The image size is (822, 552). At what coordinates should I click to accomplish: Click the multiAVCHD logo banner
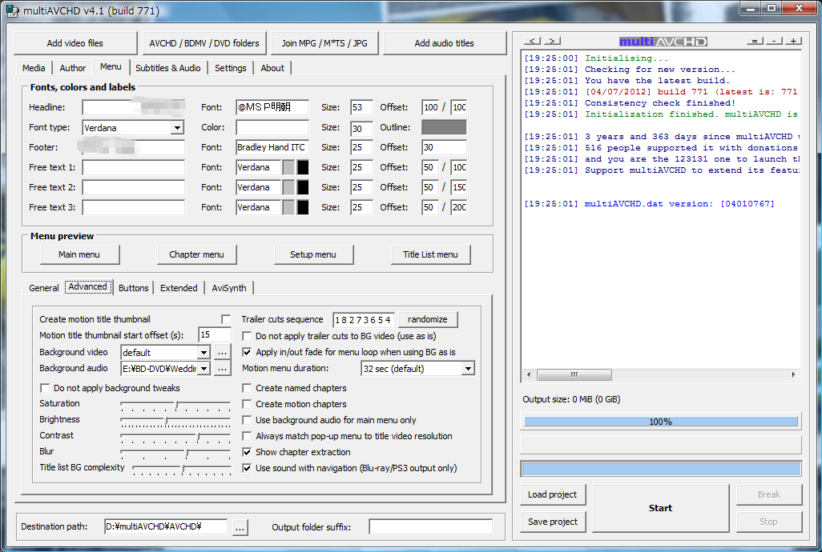click(663, 42)
